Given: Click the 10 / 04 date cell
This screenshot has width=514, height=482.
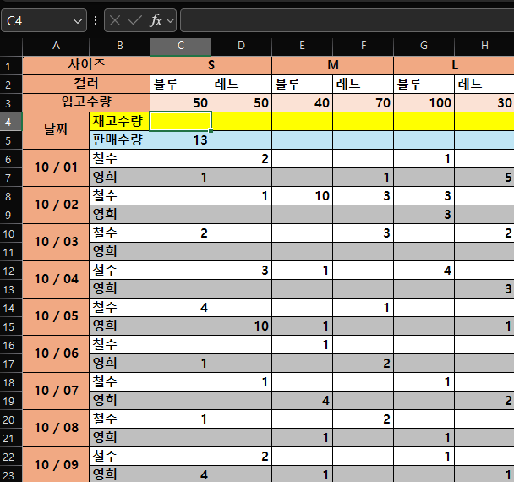Looking at the screenshot, I should point(56,279).
